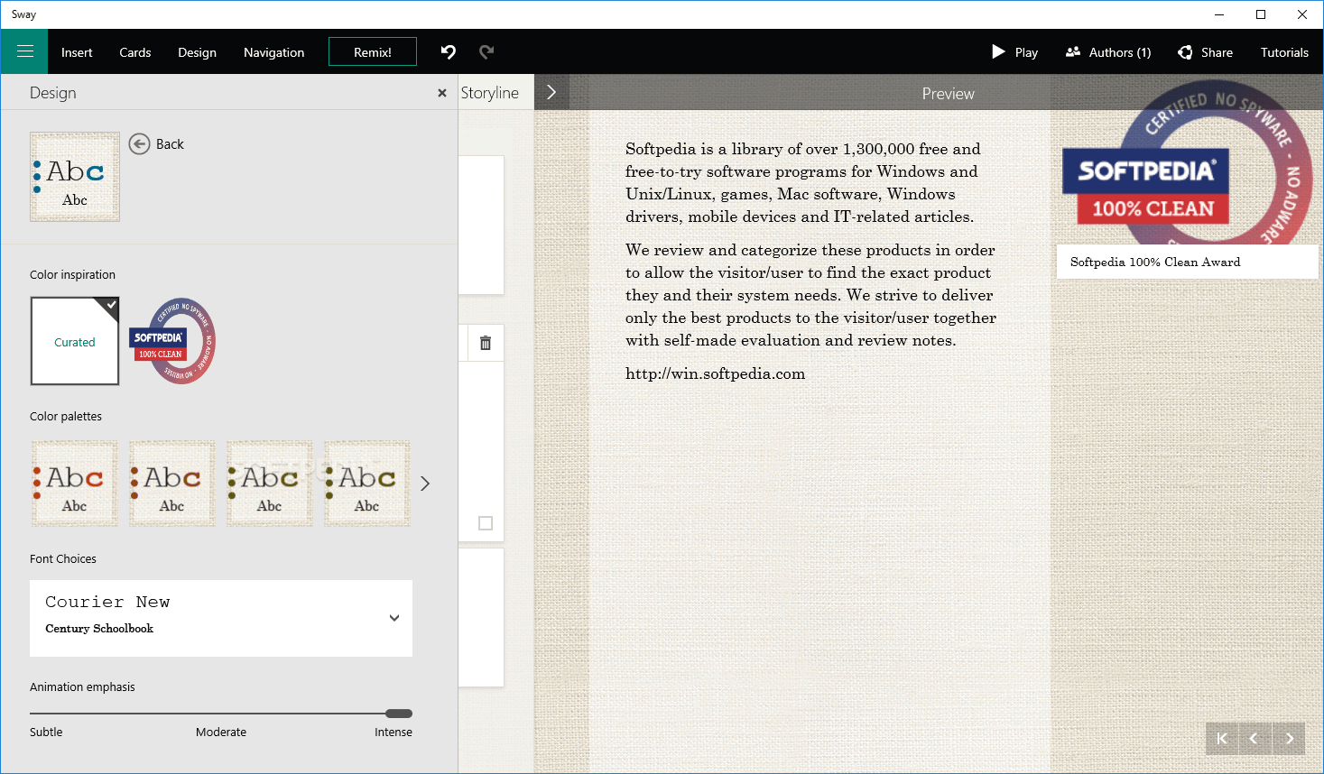Redo the last action
The width and height of the screenshot is (1324, 774).
coord(486,51)
